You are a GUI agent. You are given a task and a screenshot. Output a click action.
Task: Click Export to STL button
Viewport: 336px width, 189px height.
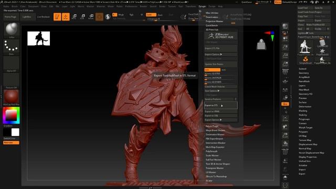tap(220, 105)
